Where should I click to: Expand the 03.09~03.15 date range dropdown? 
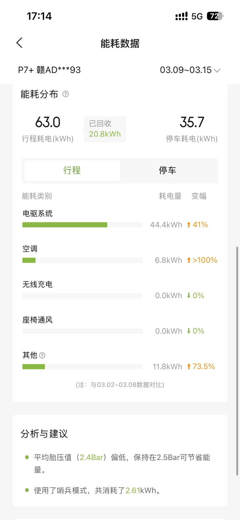point(190,70)
